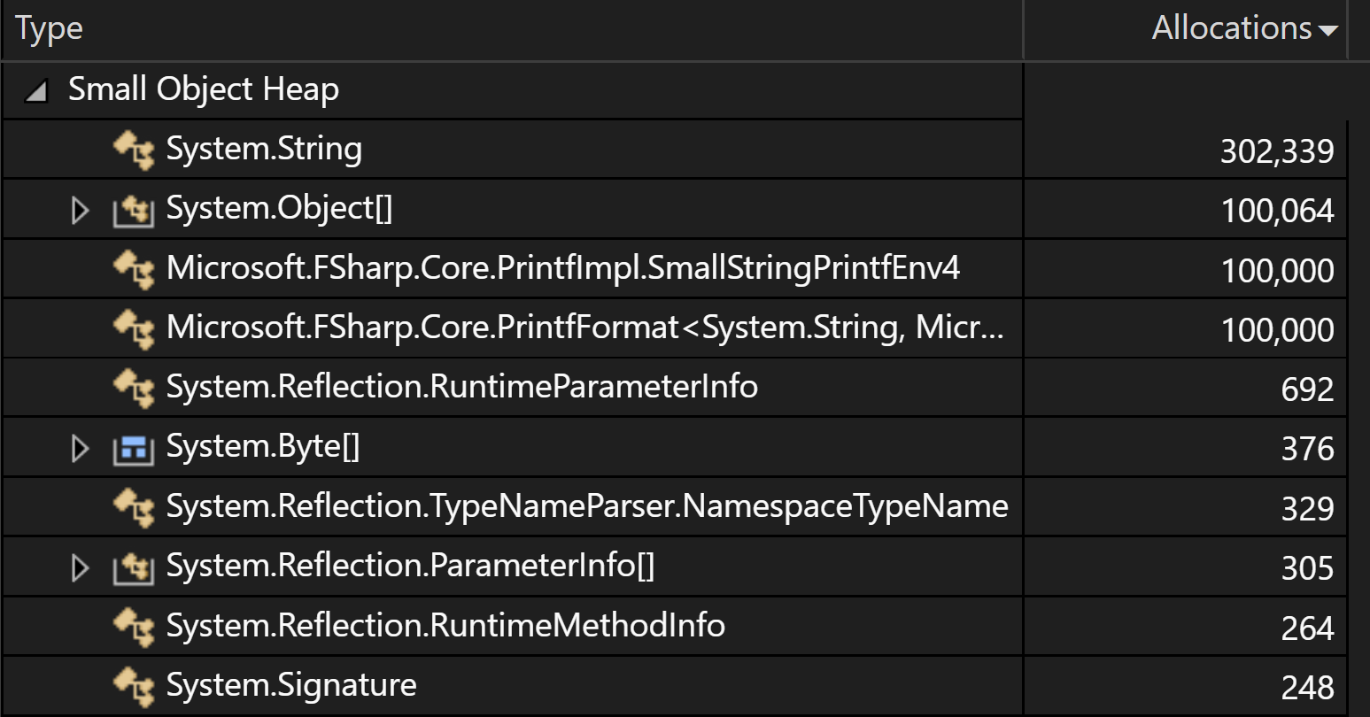Screen dimensions: 1370x717
Task: Click the class icon next to System.Signature
Action: [136, 684]
